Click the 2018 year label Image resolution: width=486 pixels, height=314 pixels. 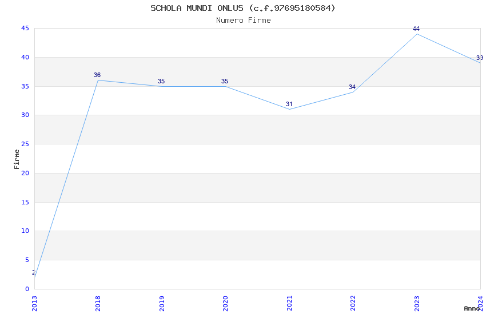(98, 304)
